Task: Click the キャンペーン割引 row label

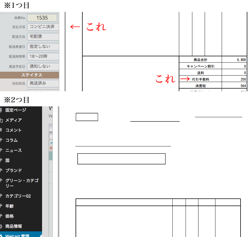Action: (x=201, y=66)
